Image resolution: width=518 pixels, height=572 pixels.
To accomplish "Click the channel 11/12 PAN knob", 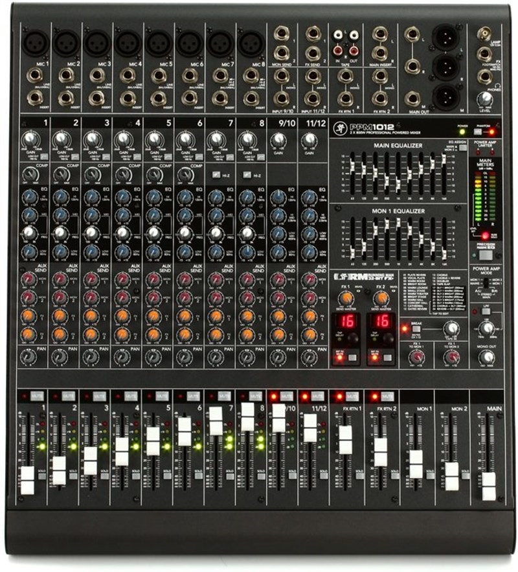I will 309,358.
